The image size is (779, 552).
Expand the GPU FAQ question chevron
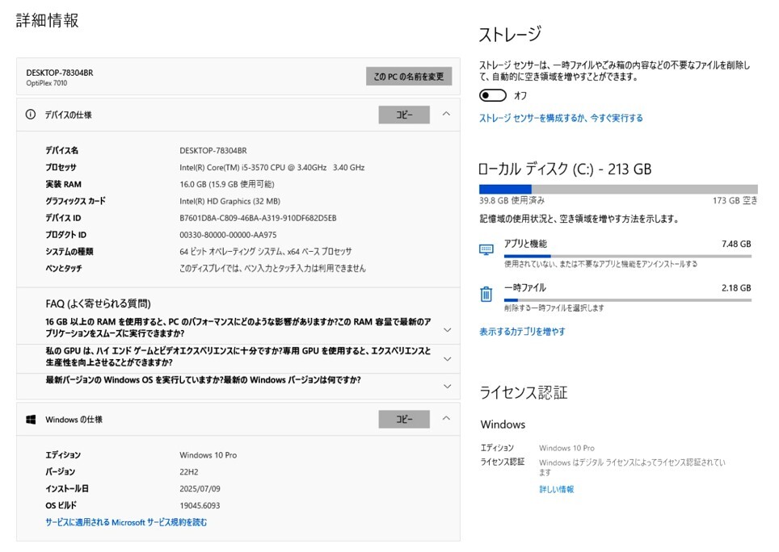click(447, 358)
